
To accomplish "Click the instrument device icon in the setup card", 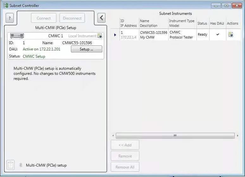I will click(17, 36).
